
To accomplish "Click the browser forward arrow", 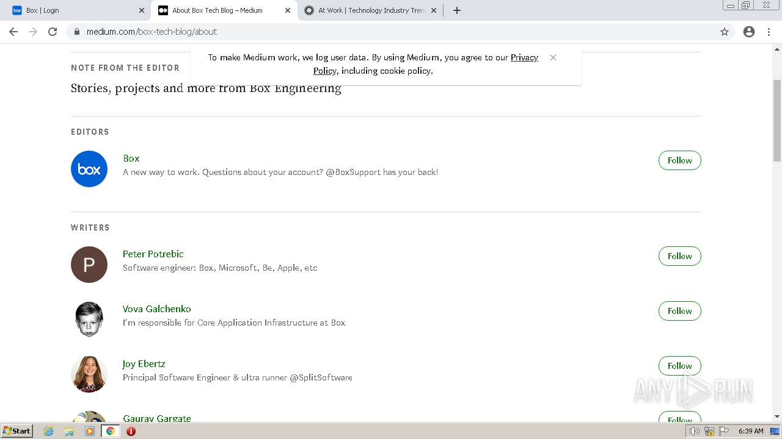I will [x=33, y=32].
